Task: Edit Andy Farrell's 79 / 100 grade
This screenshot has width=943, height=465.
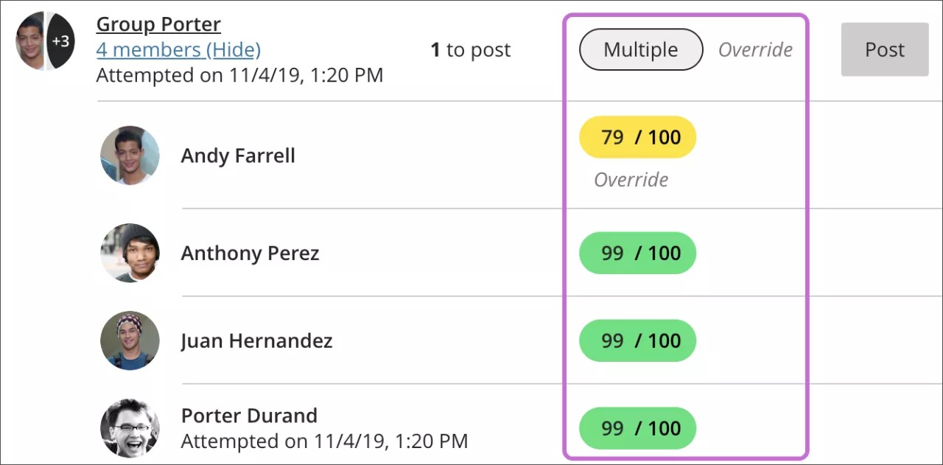Action: coord(638,138)
